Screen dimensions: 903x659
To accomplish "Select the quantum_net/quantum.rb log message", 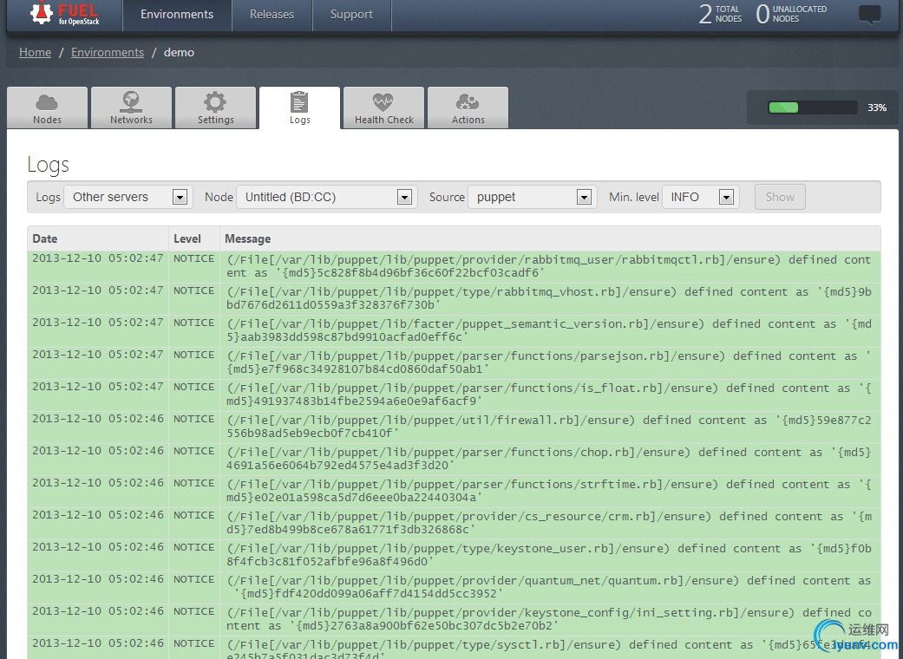I will pyautogui.click(x=549, y=587).
